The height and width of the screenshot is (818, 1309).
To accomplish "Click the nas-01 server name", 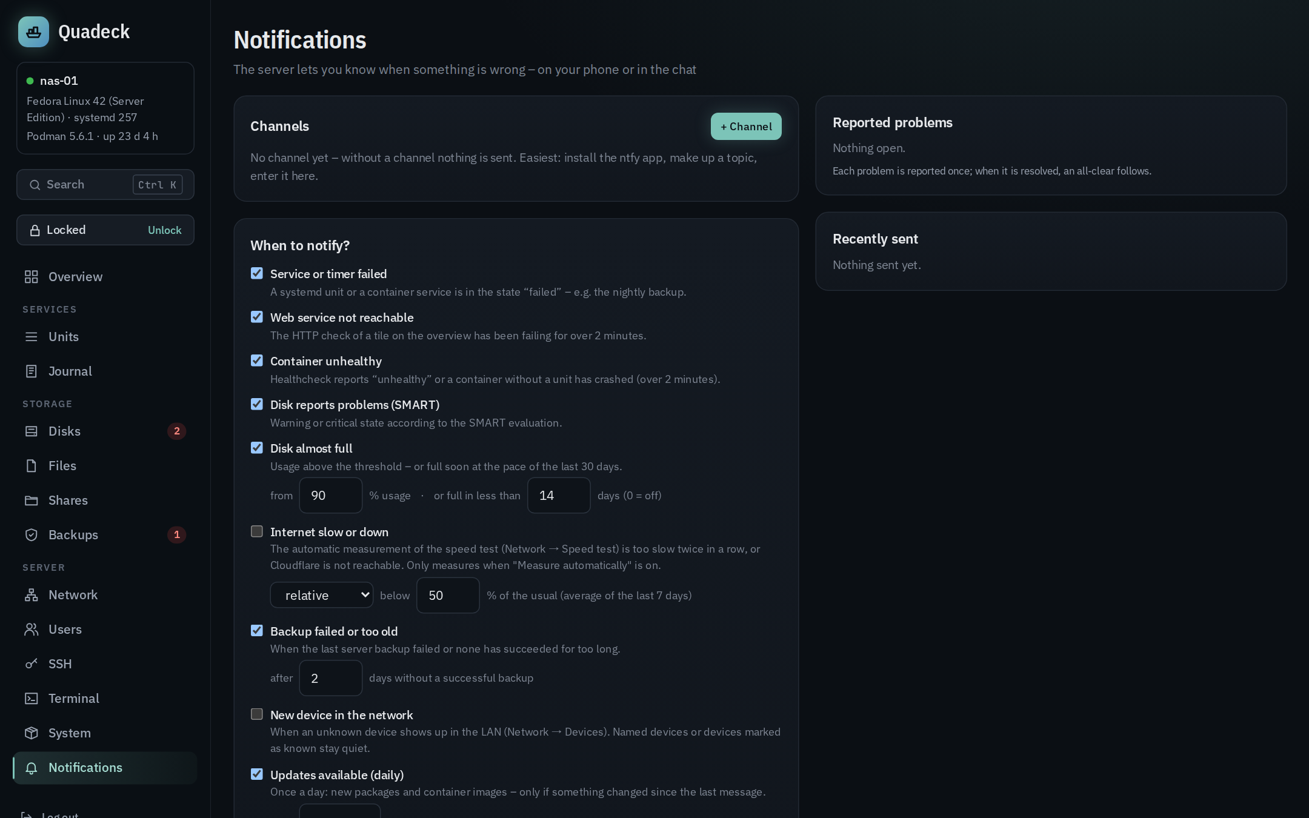I will [59, 81].
